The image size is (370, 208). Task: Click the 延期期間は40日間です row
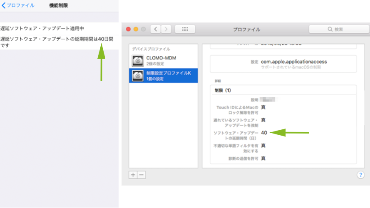pyautogui.click(x=59, y=42)
